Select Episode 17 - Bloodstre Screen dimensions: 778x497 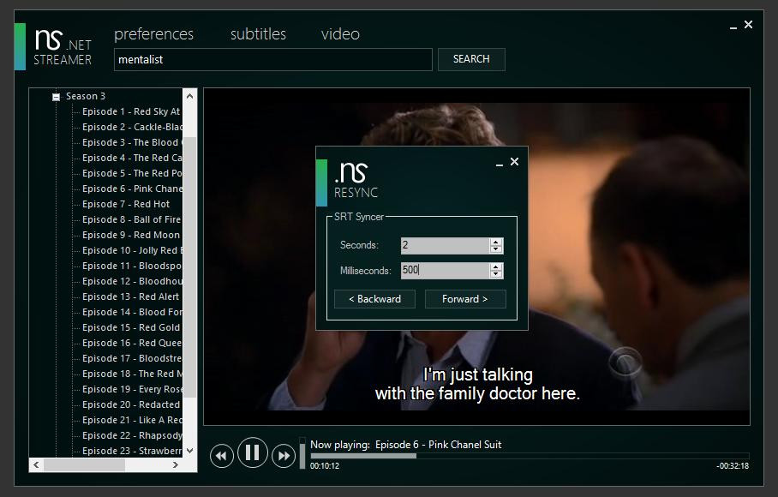pos(132,358)
